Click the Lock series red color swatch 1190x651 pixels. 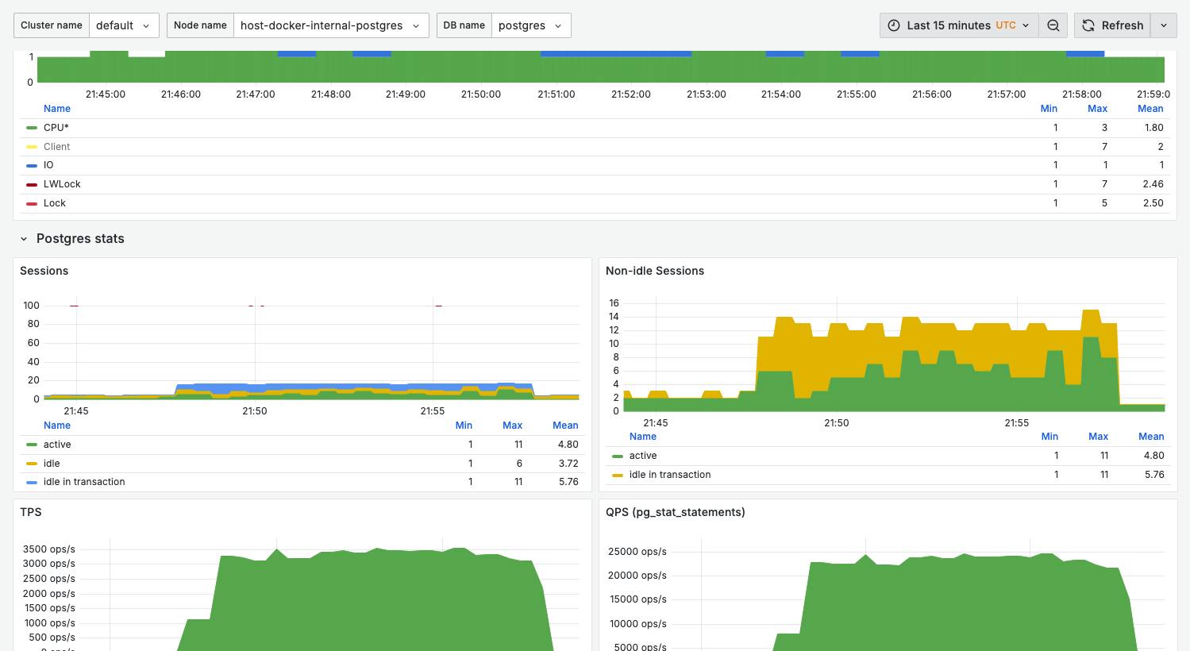[32, 204]
